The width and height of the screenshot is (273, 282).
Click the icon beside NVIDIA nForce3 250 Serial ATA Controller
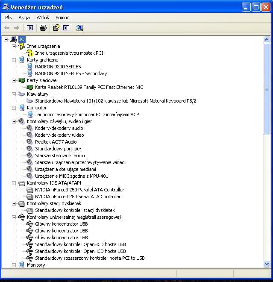30,197
